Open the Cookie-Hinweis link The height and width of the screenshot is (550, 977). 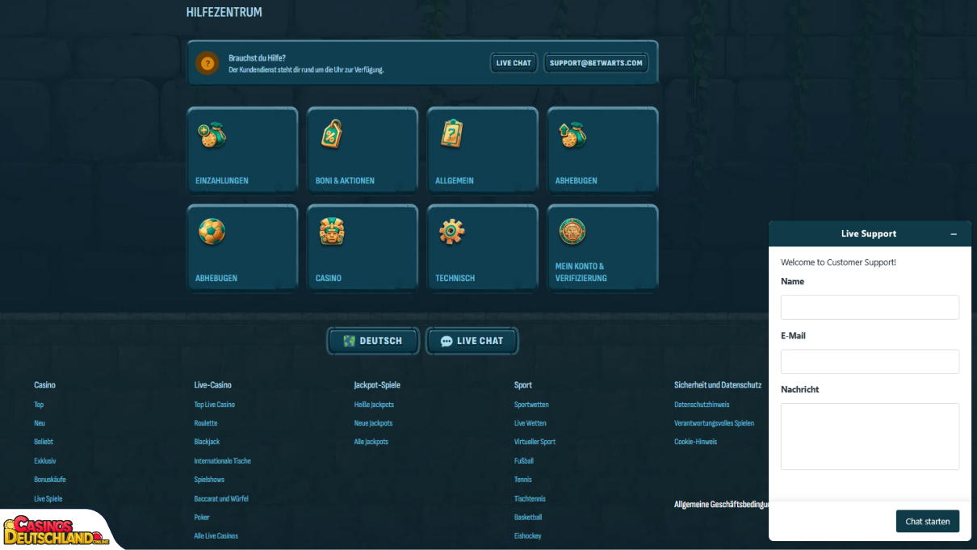[x=696, y=442]
